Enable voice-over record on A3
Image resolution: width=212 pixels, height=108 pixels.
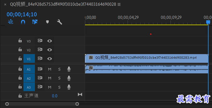tap(69, 87)
